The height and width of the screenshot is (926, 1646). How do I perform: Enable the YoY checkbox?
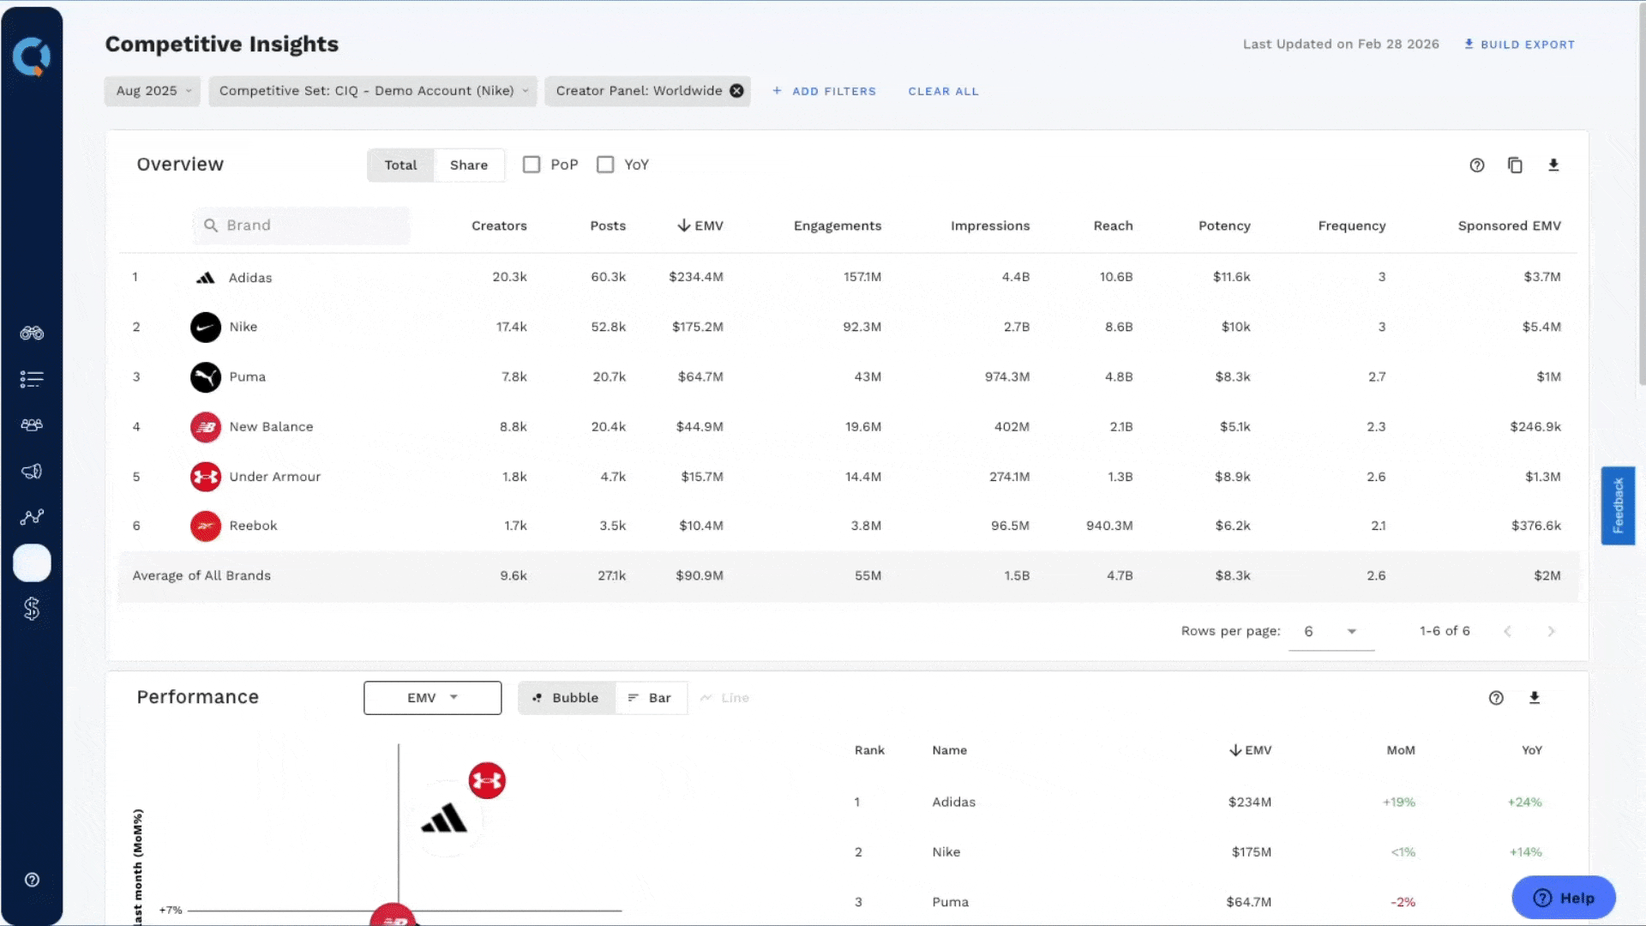605,165
